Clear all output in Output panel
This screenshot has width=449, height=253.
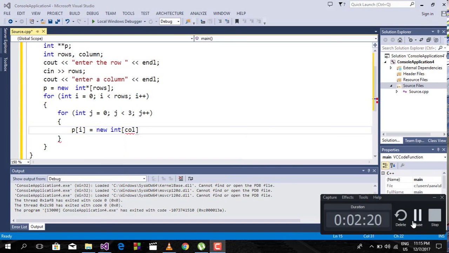click(x=181, y=179)
